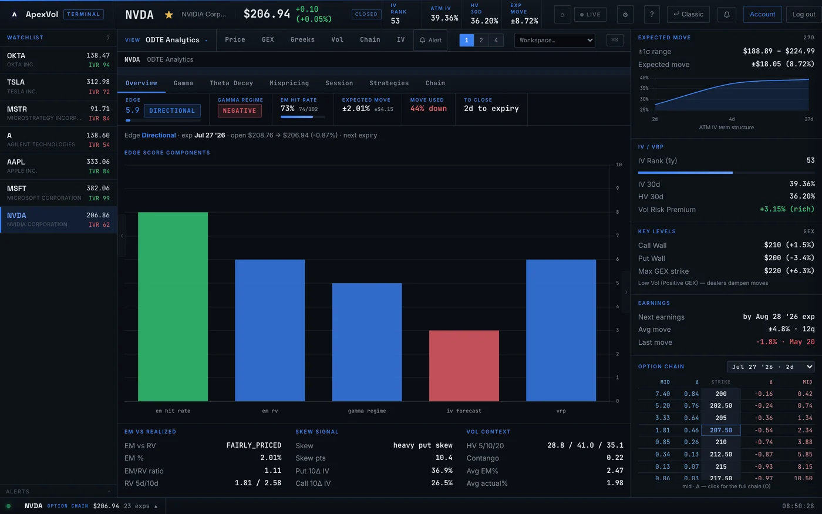Collapse right panel handle arrow

[626, 292]
